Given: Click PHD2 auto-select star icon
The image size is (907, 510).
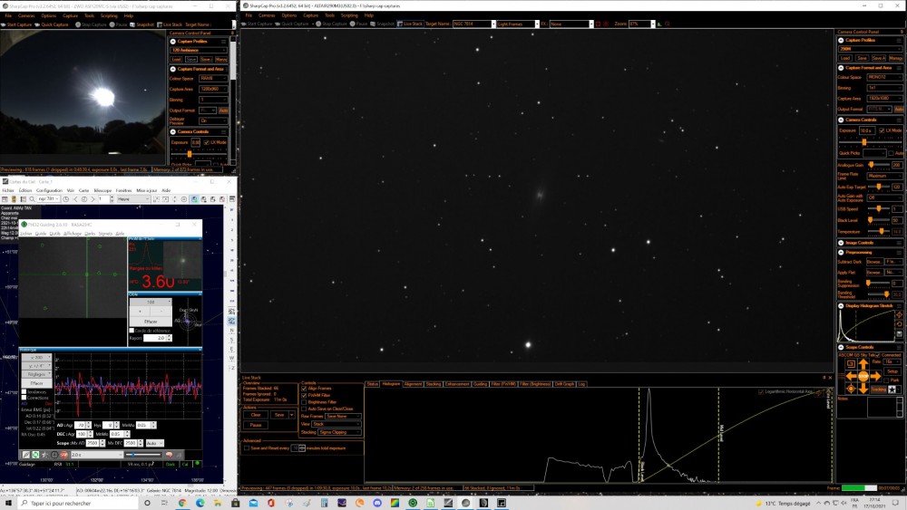Looking at the screenshot, I should (x=44, y=455).
